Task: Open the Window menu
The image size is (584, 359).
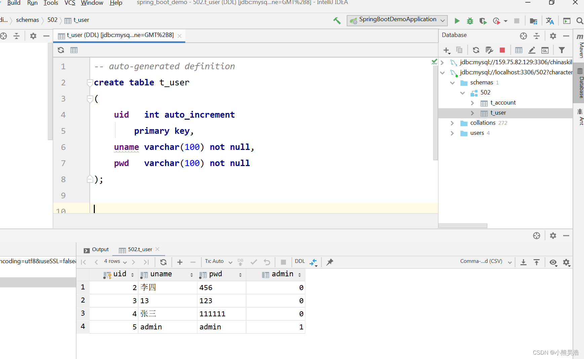Action: click(x=92, y=3)
